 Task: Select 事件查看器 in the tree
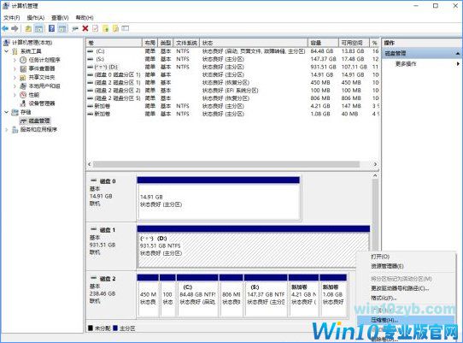(x=42, y=68)
